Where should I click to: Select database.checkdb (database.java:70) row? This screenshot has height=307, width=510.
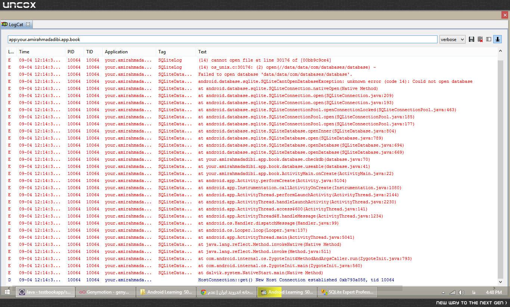tap(252, 159)
